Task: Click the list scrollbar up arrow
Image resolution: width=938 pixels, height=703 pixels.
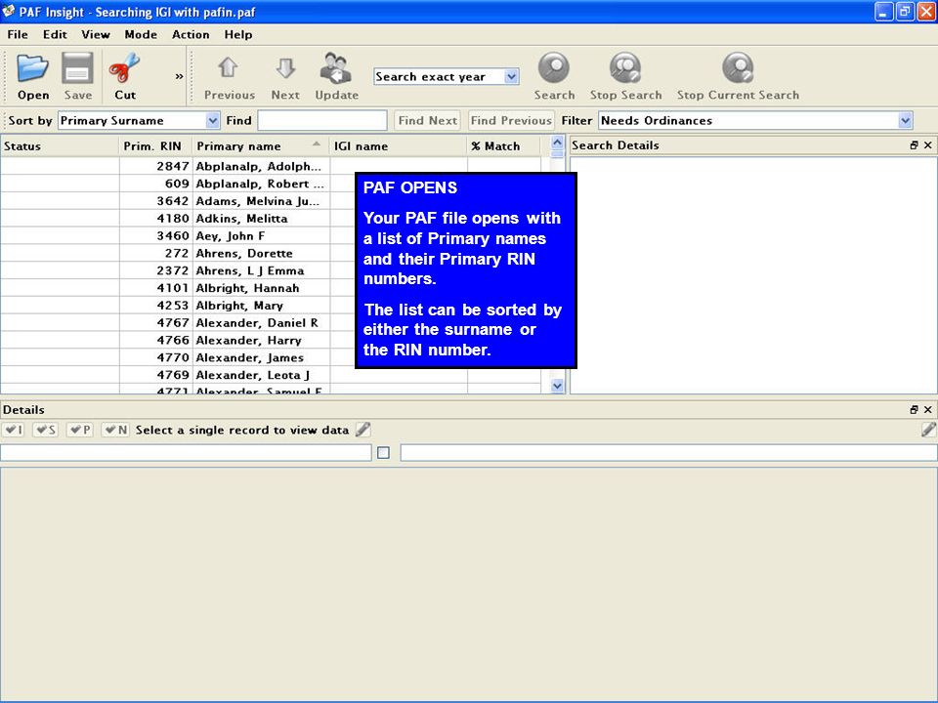Action: coord(557,143)
